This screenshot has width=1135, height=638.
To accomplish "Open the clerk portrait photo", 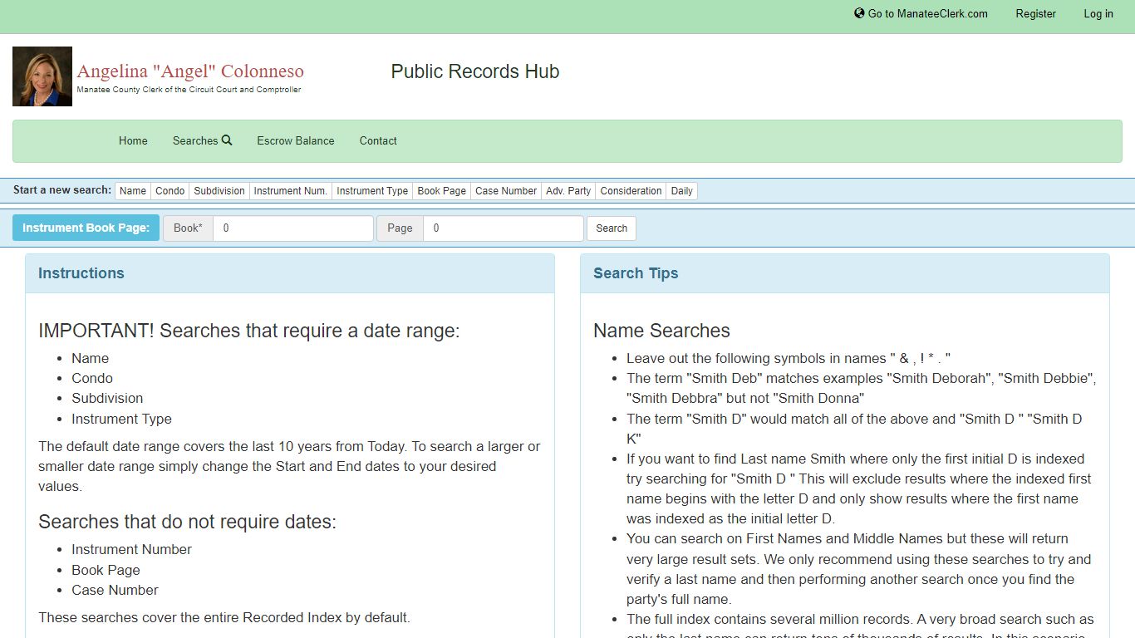I will [42, 76].
